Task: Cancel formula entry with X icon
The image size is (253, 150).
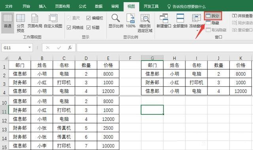Action: [x=47, y=47]
